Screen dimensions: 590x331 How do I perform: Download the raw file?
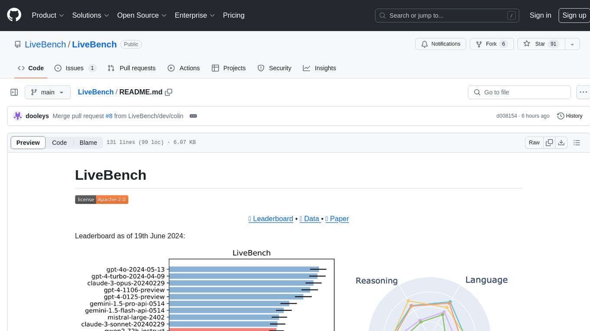click(561, 143)
